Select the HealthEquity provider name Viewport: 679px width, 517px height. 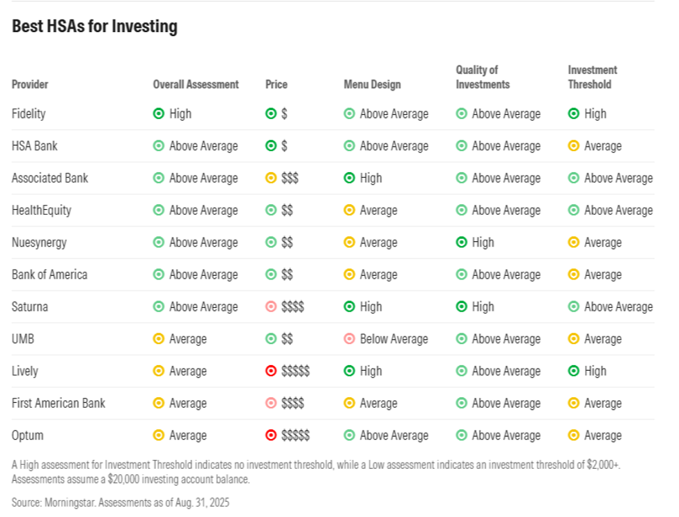[x=42, y=210]
